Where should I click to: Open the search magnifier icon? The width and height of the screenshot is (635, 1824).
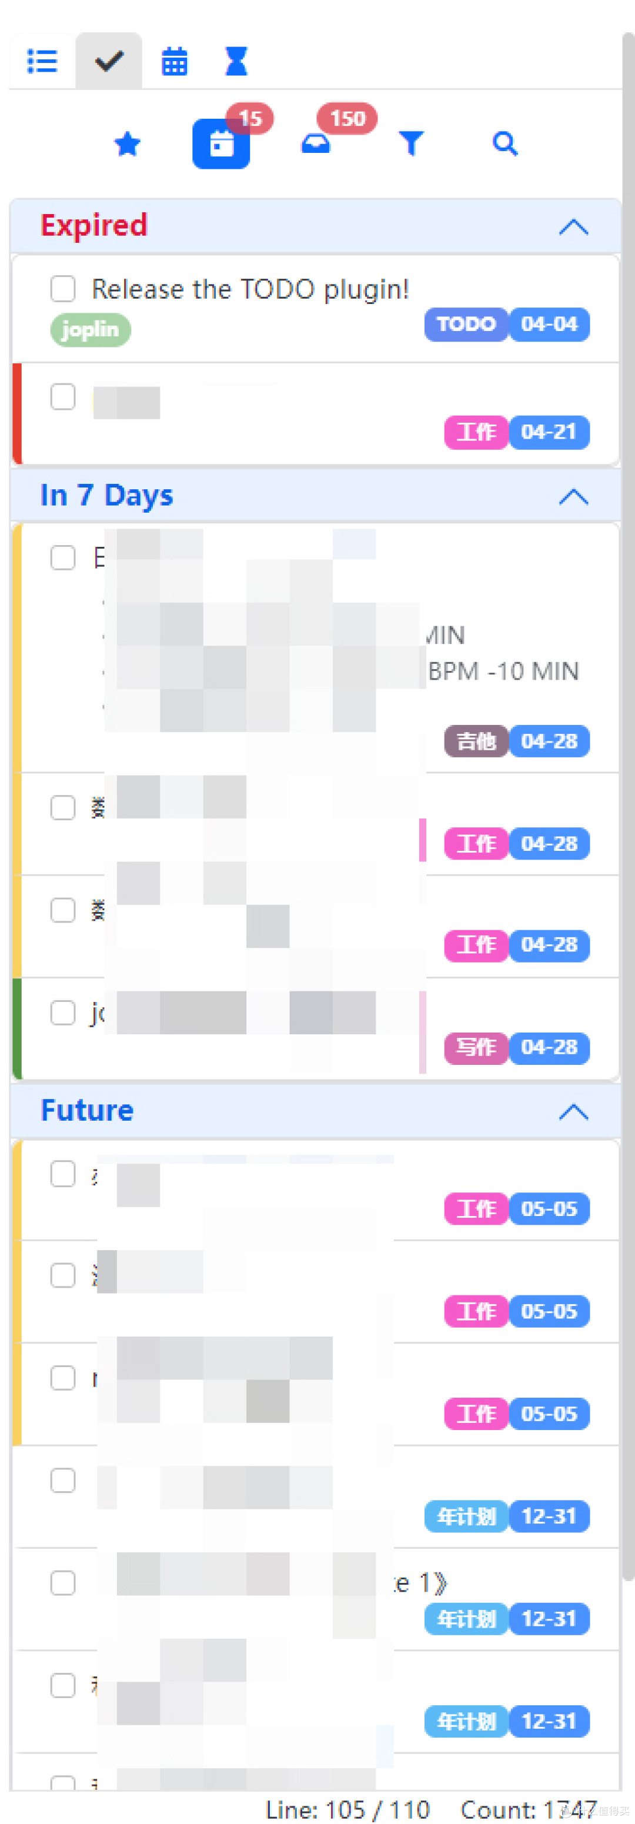tap(504, 143)
